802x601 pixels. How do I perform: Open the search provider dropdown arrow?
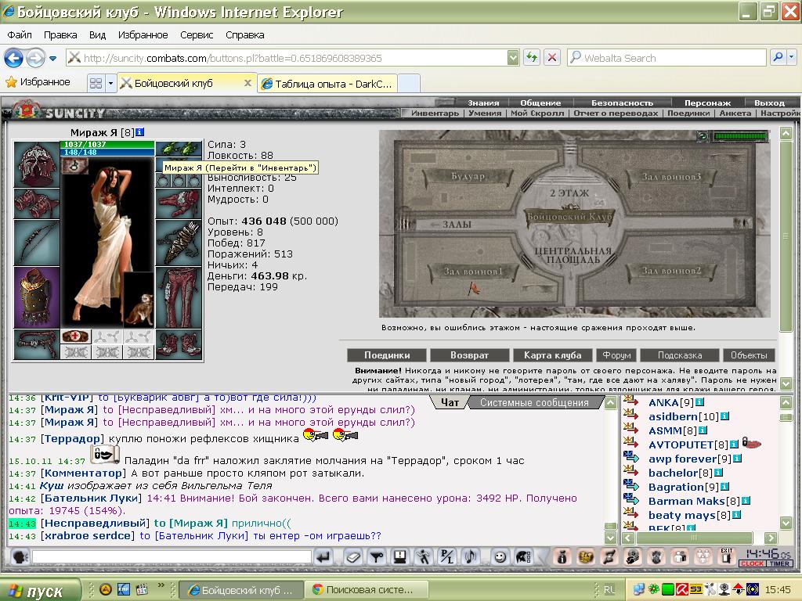pyautogui.click(x=792, y=57)
